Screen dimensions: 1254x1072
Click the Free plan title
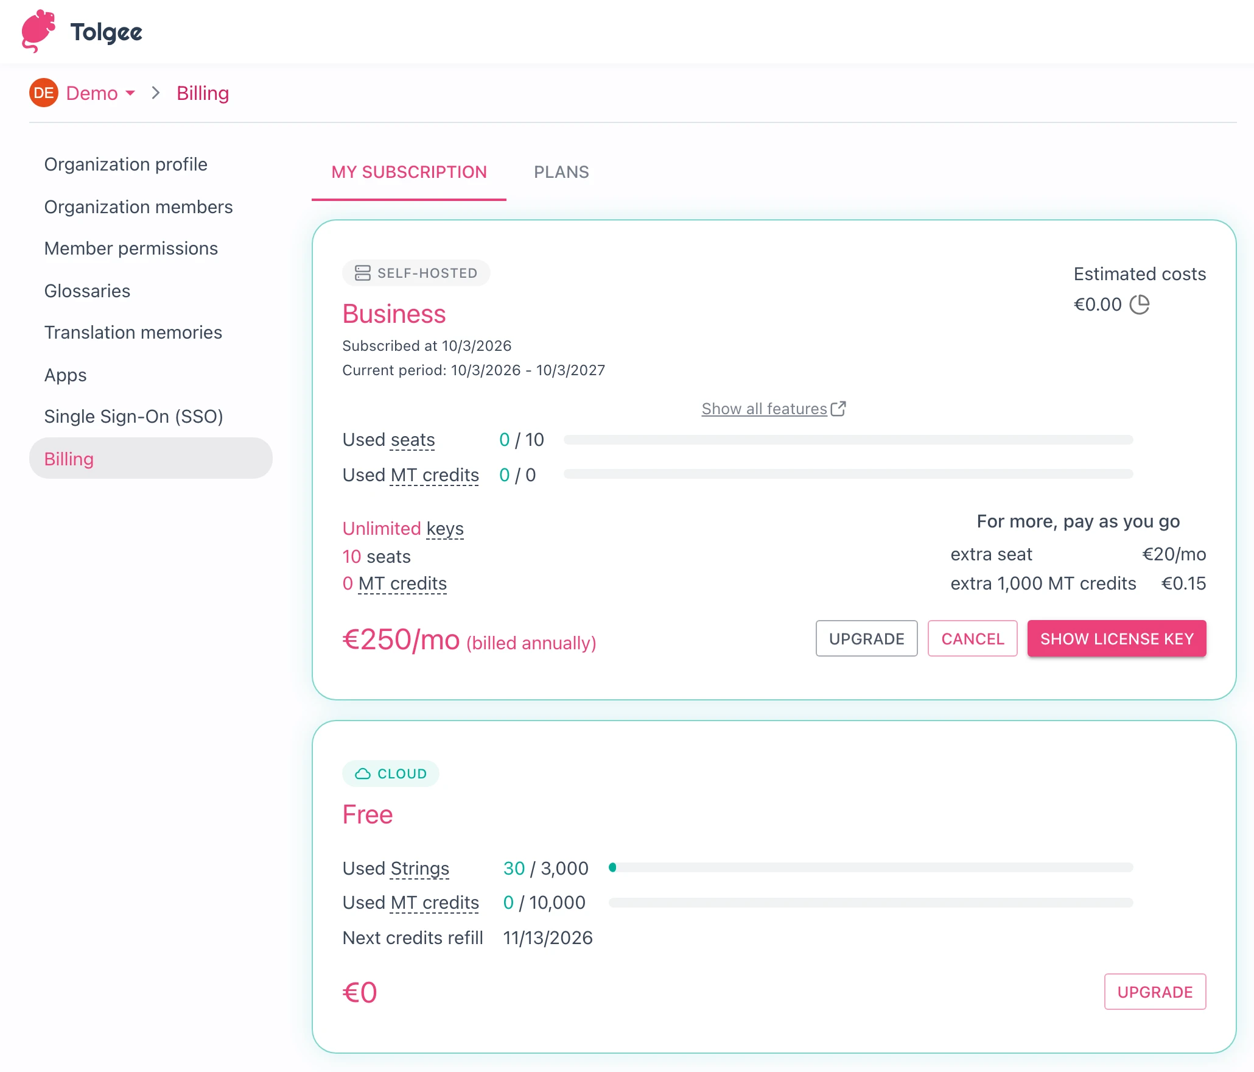[368, 815]
